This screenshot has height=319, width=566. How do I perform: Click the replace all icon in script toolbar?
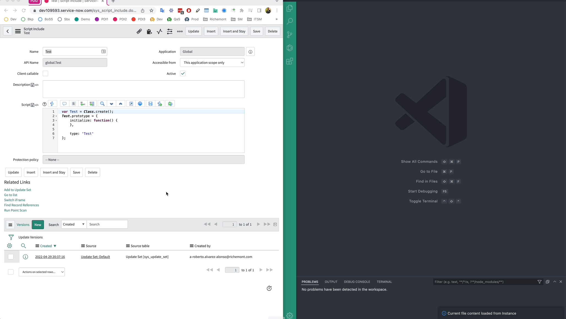pos(92,104)
